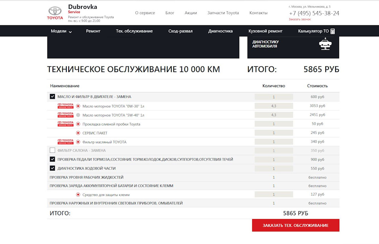Select Масло моторное TOYOTA 5W-40 radio

coord(78,115)
